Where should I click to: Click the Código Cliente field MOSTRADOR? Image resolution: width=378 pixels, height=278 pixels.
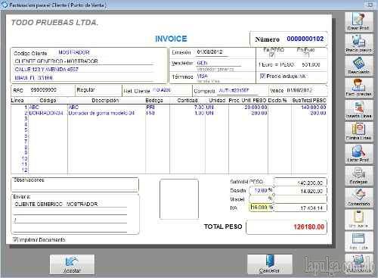pos(74,52)
